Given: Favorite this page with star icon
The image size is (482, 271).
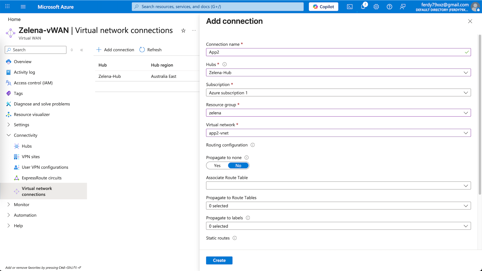Looking at the screenshot, I should 183,31.
